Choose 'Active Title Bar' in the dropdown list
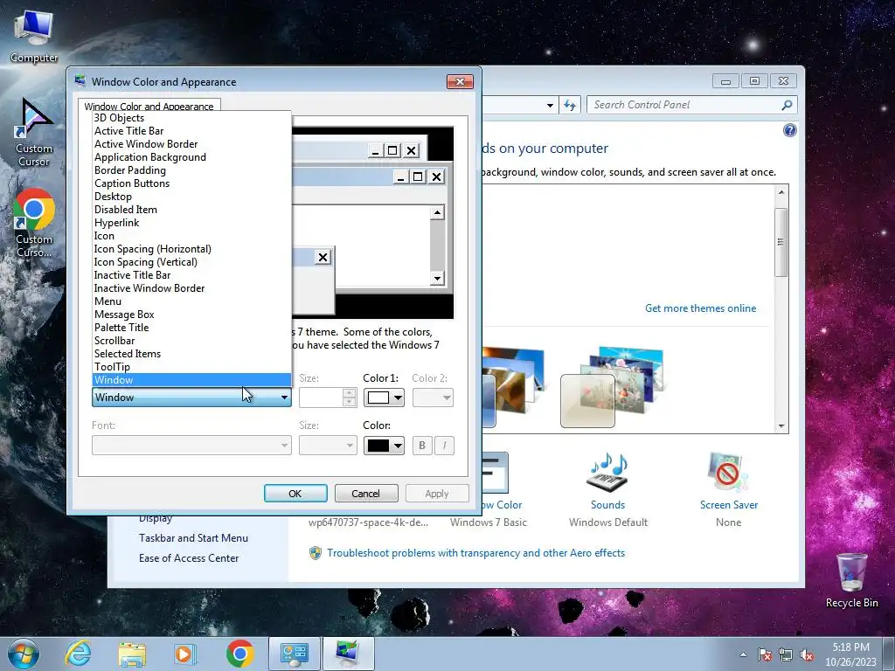 [191, 131]
